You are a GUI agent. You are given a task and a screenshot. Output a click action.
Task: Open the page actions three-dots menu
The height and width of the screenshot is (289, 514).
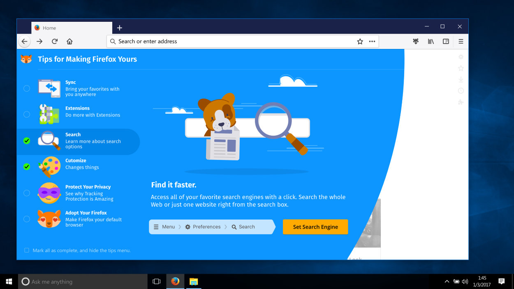(372, 42)
